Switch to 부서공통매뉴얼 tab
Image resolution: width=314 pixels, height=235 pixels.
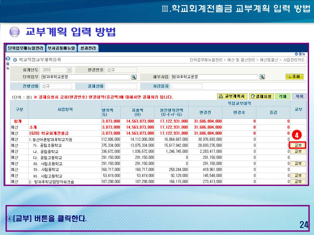coord(61,48)
